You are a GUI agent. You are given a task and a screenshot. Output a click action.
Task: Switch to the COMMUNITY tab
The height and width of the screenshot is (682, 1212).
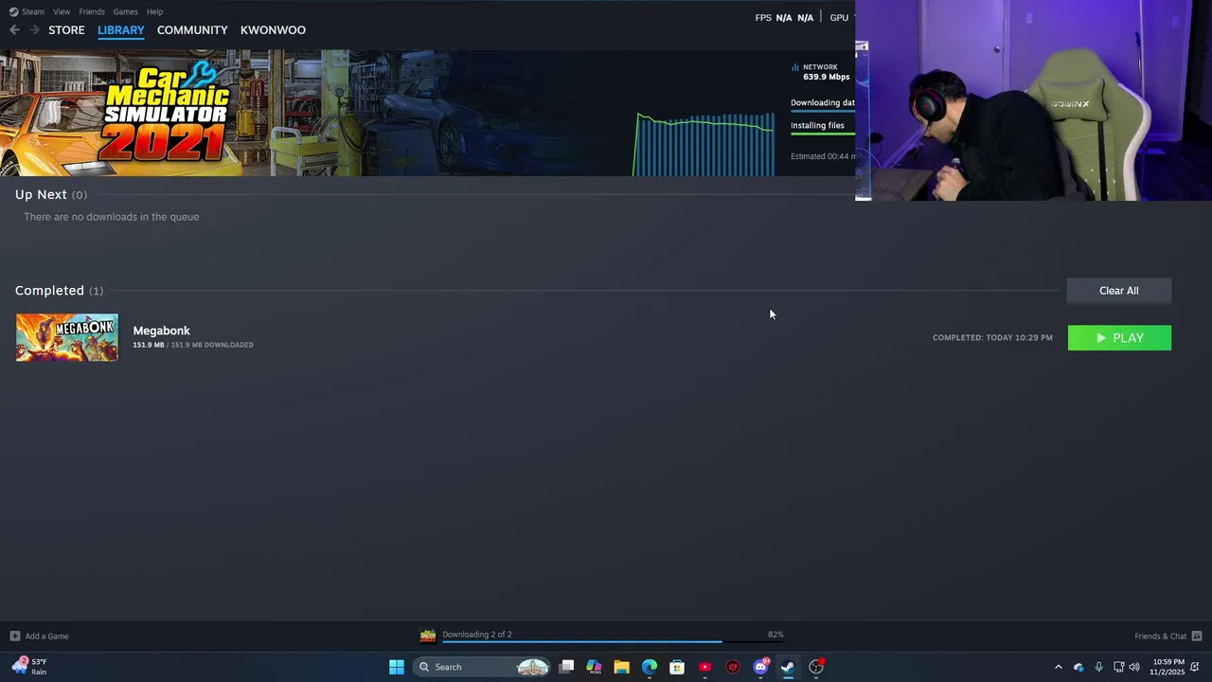coord(192,30)
